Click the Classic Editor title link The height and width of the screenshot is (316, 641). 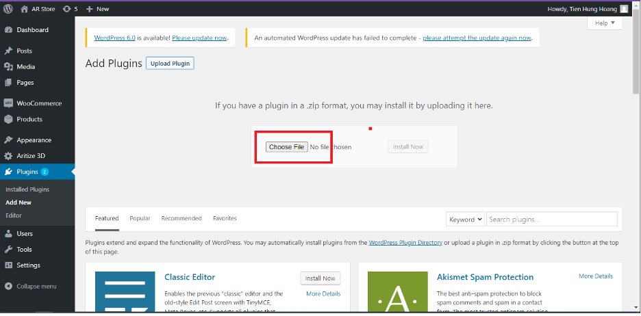[190, 277]
